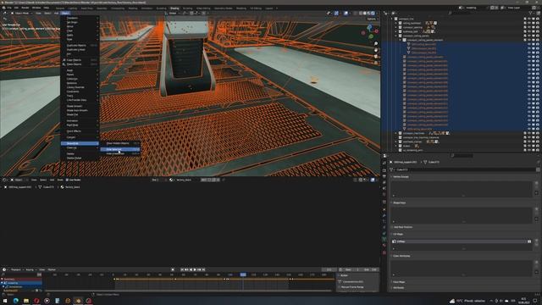Open Blender from the Windows taskbar
Viewport: 542px width, 305px height.
coord(78,301)
